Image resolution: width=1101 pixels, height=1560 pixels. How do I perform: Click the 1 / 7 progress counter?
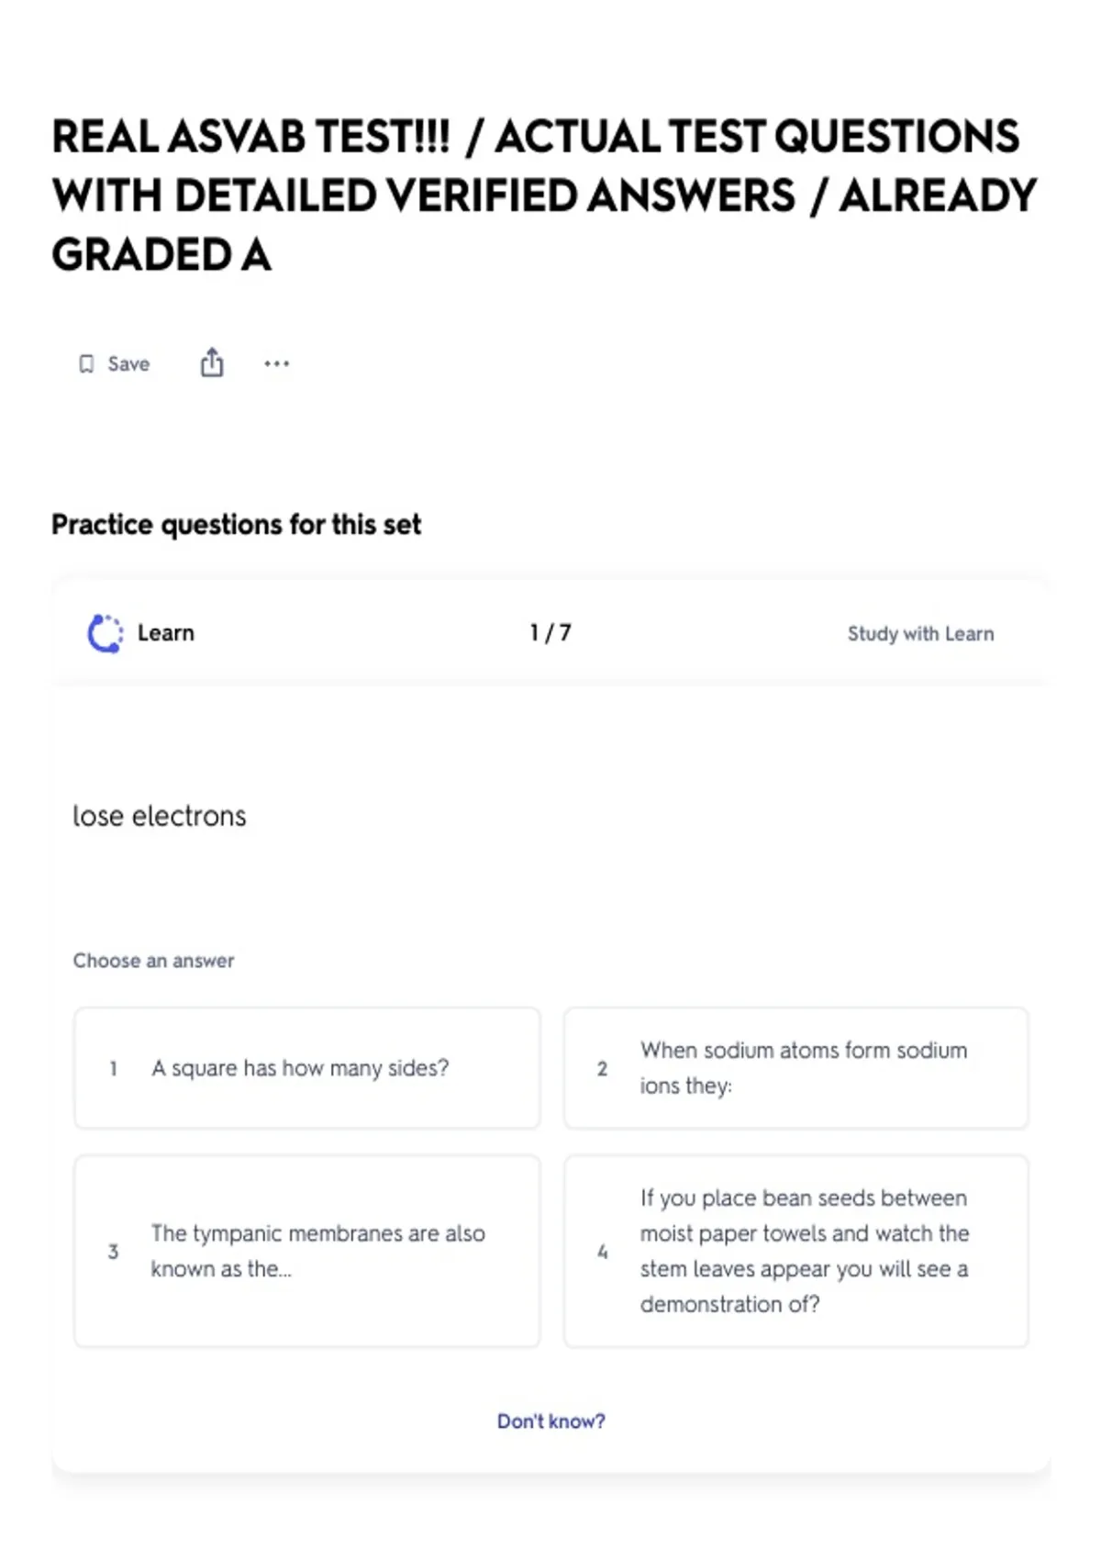pos(550,633)
